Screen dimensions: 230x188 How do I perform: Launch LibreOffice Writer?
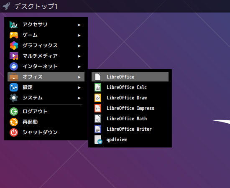[x=130, y=129]
